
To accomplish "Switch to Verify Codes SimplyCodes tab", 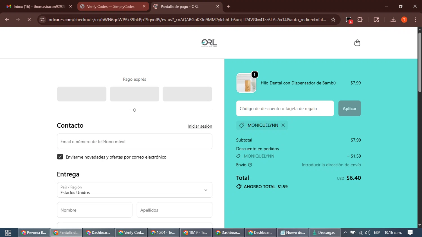I will tap(113, 6).
